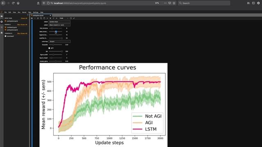Toggle the grid checkbox
Screen dimensions: 262x147
point(49,48)
